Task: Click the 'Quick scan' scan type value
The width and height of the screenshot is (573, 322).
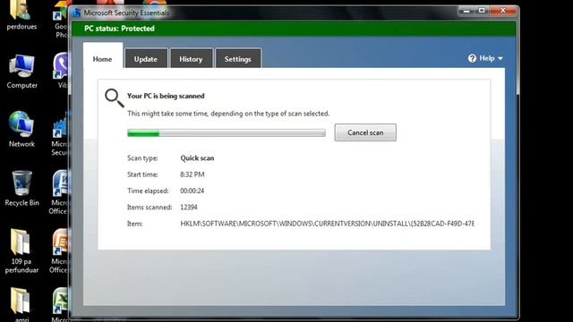Action: [x=197, y=158]
